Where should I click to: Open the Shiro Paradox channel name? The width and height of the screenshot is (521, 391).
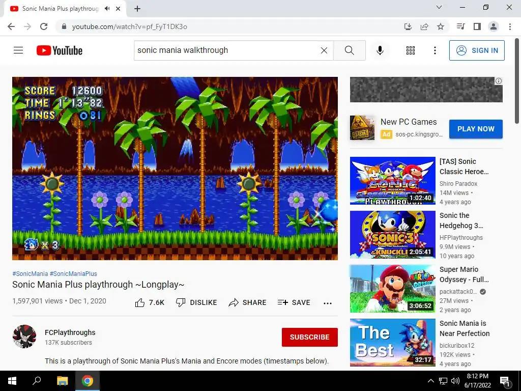(x=458, y=183)
